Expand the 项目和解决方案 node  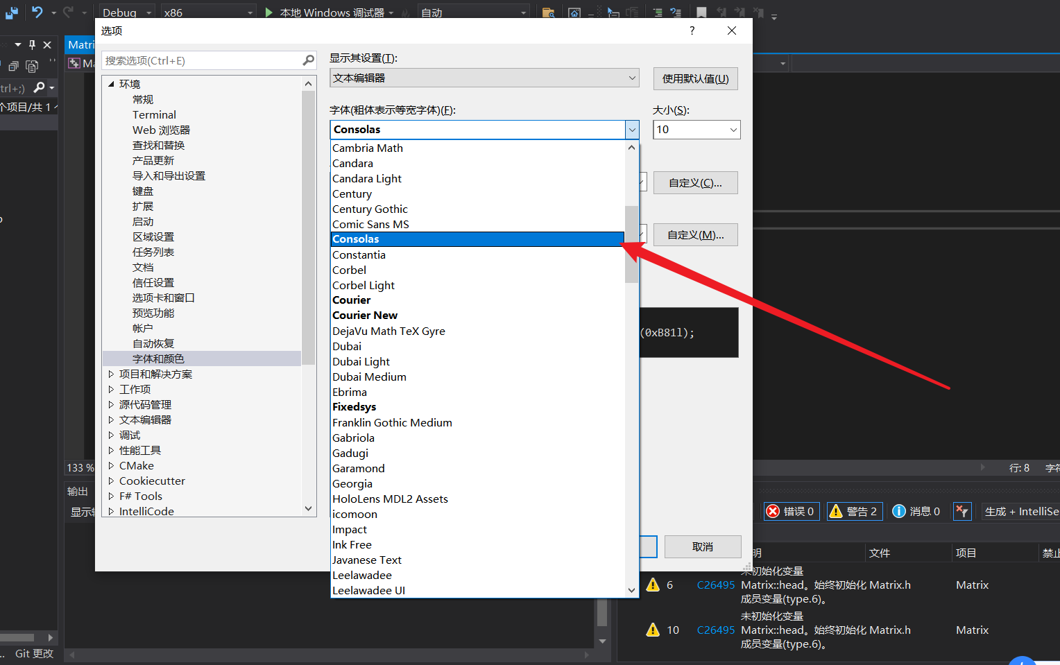[111, 374]
